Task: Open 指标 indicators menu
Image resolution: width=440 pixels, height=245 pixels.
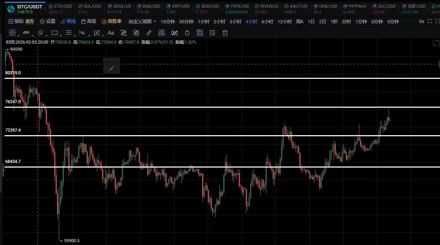Action: click(16, 21)
